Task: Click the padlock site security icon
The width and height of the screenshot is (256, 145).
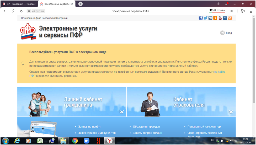Action: (x=29, y=11)
